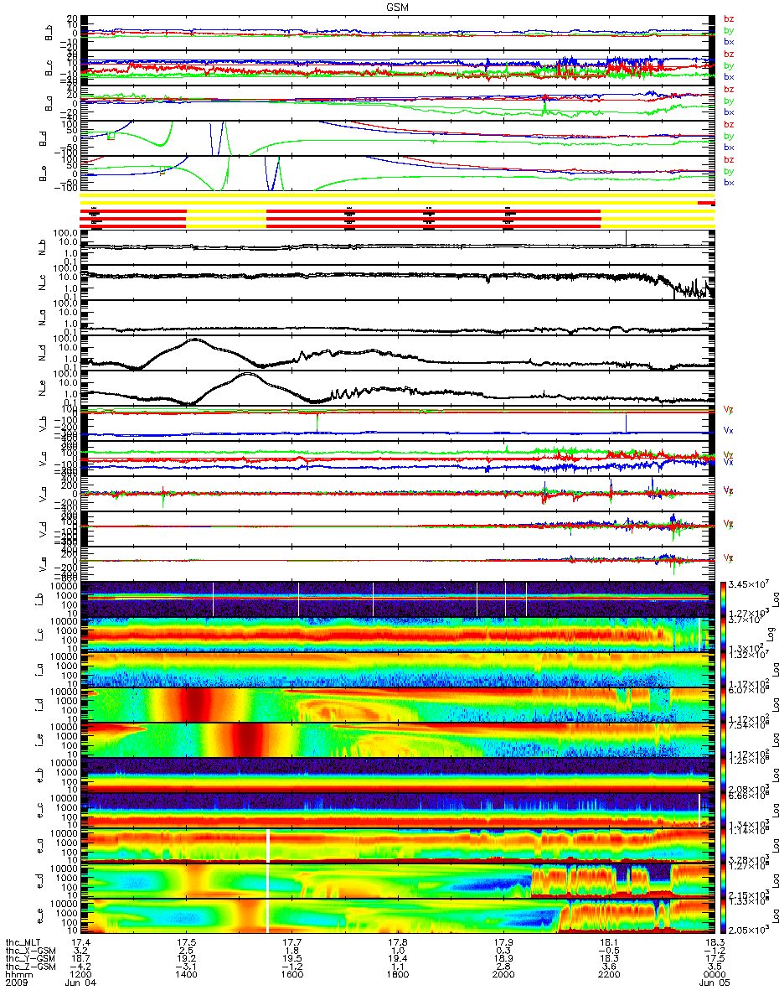Image resolution: width=779 pixels, height=1006 pixels.
Task: Click the N_c density trace panel
Action: (398, 282)
